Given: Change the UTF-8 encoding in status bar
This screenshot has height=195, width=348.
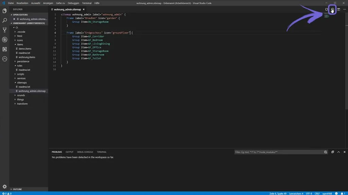Looking at the screenshot, I should 309,193.
